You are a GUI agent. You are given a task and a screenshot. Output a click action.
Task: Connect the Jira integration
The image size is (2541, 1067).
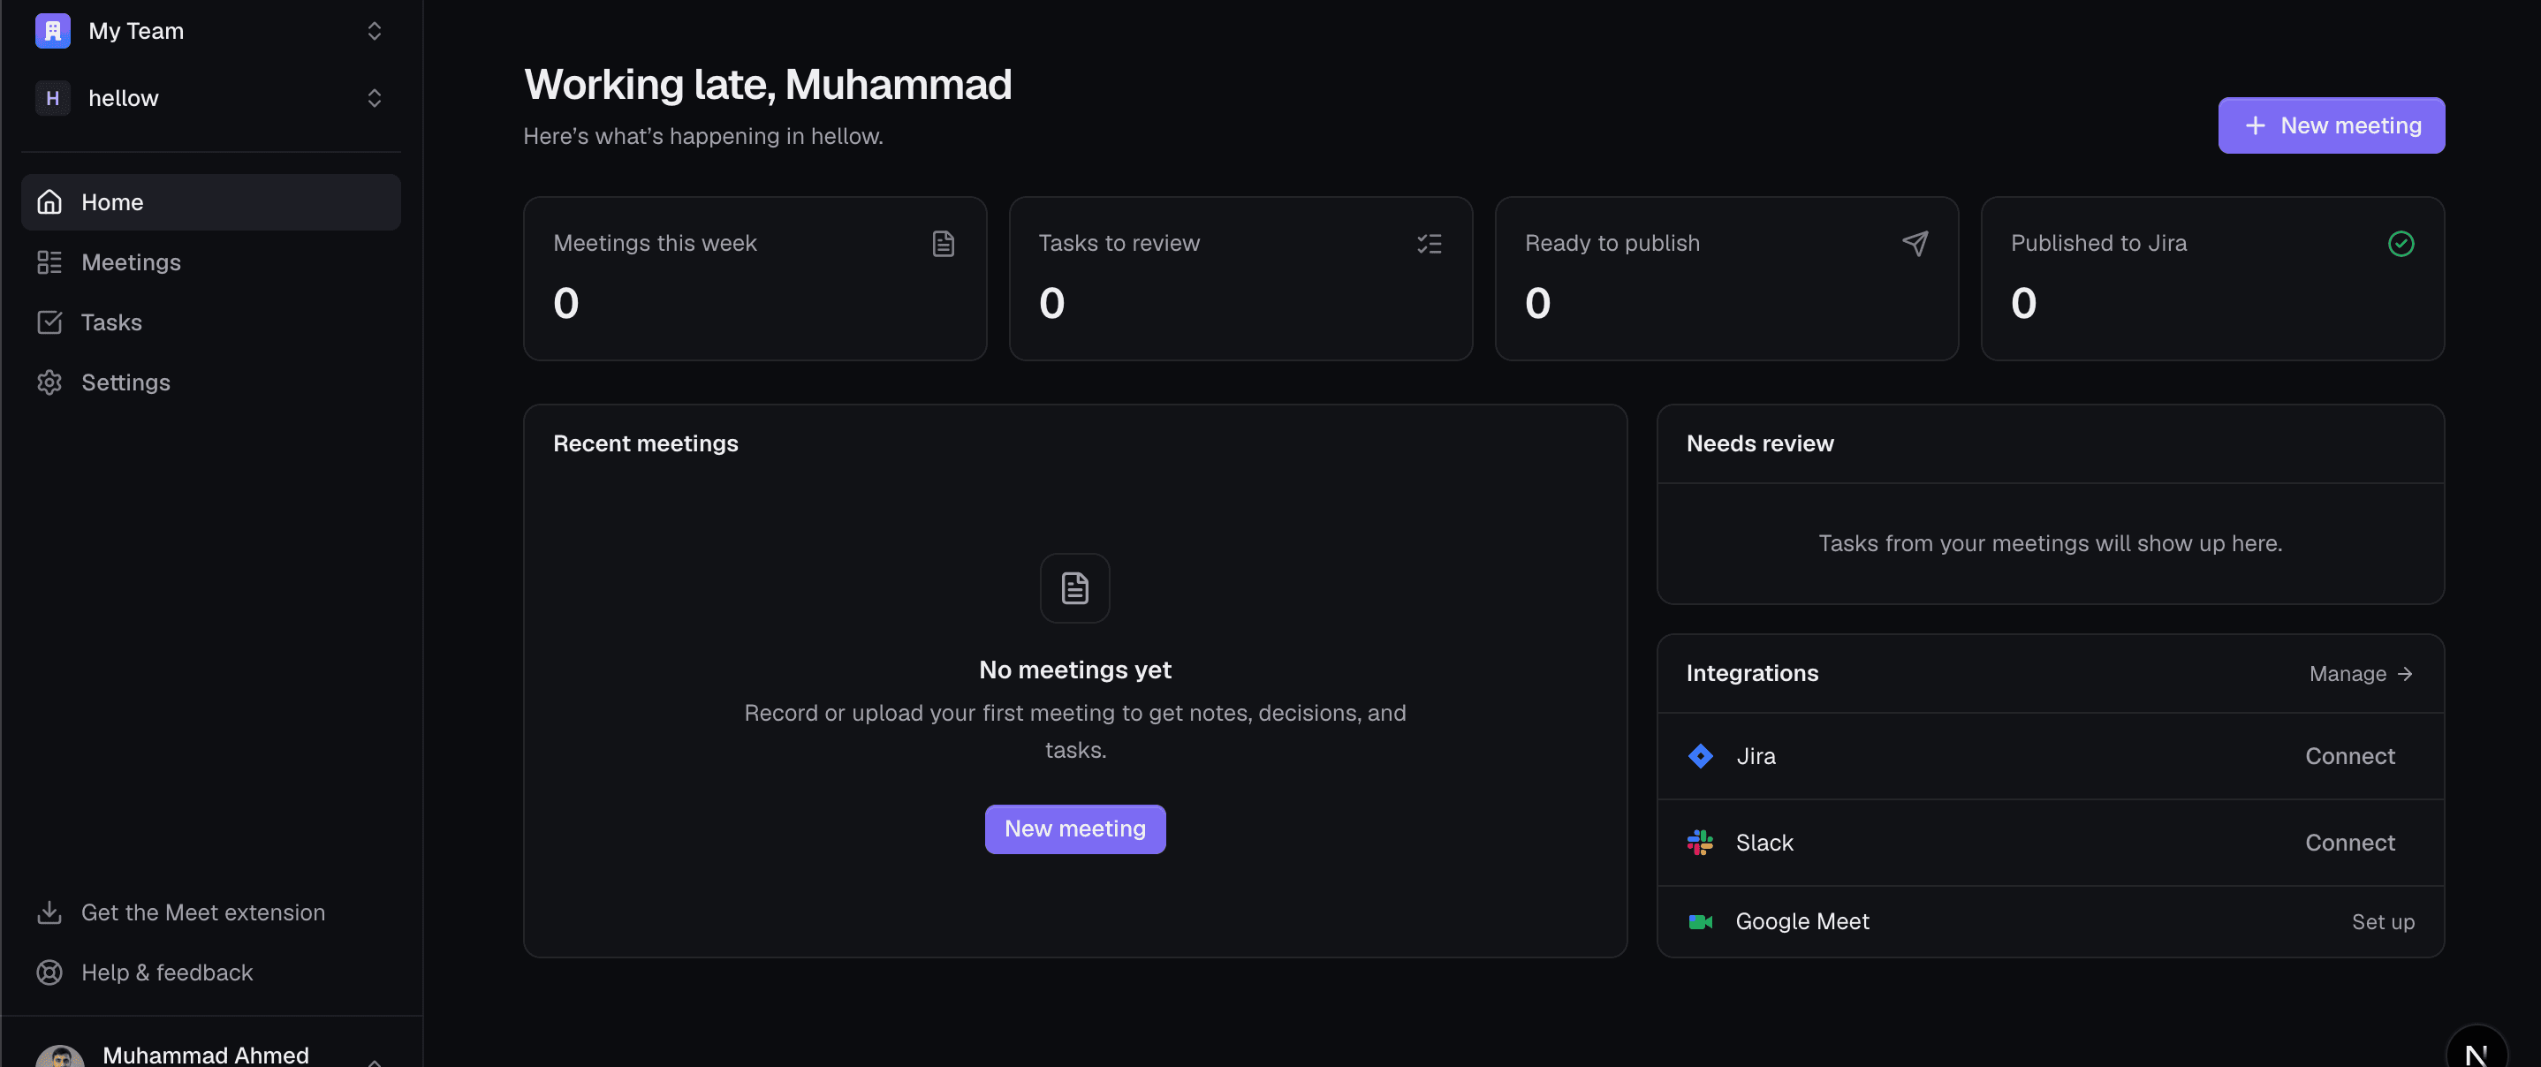click(2349, 756)
